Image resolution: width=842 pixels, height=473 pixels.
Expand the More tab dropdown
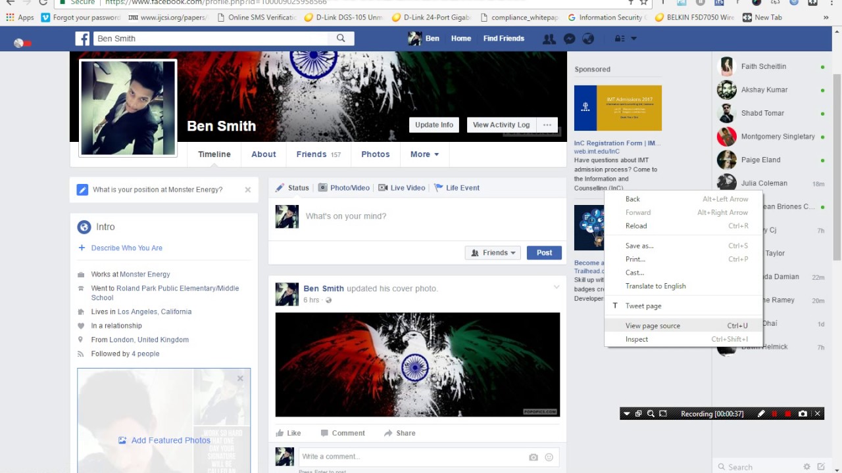click(x=424, y=154)
